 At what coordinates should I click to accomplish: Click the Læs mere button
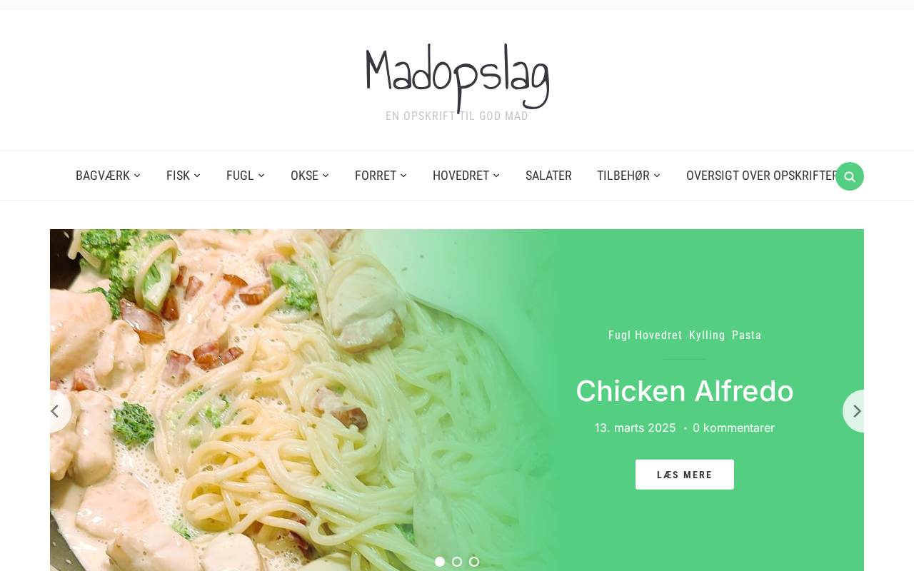coord(685,475)
